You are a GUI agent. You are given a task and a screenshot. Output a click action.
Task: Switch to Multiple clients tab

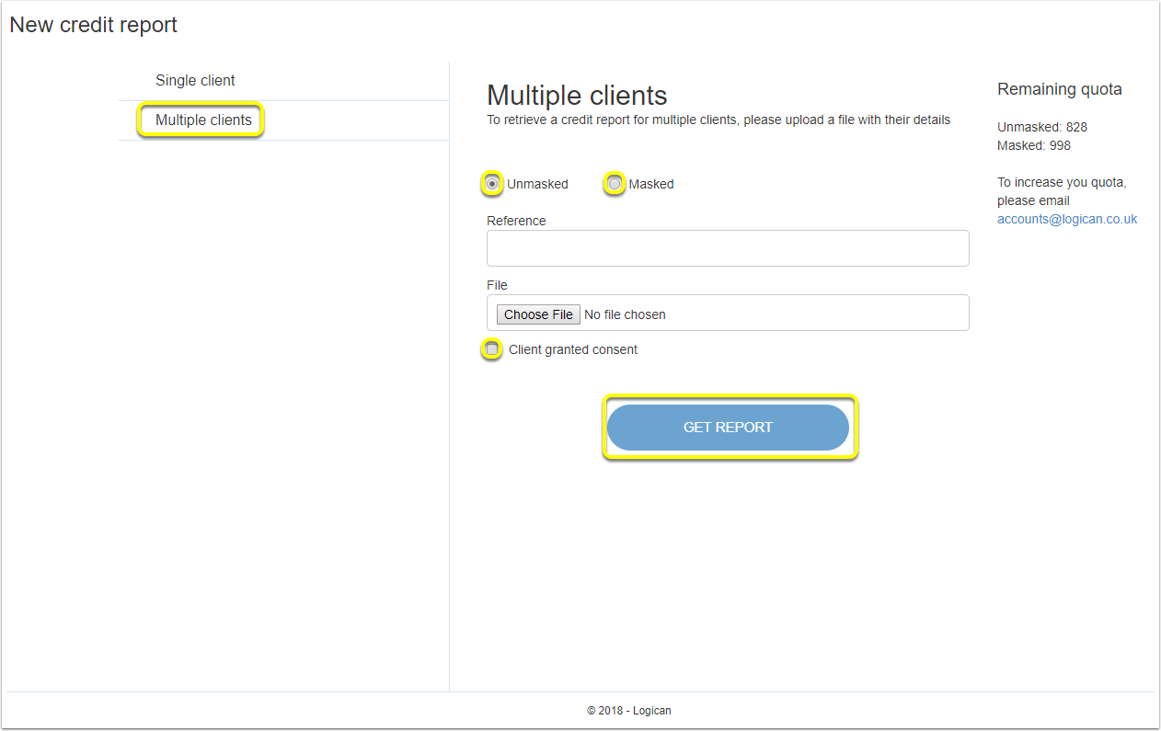point(203,120)
